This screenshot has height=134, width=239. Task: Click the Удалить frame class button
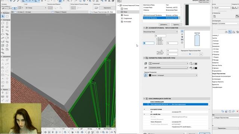pyautogui.click(x=177, y=25)
